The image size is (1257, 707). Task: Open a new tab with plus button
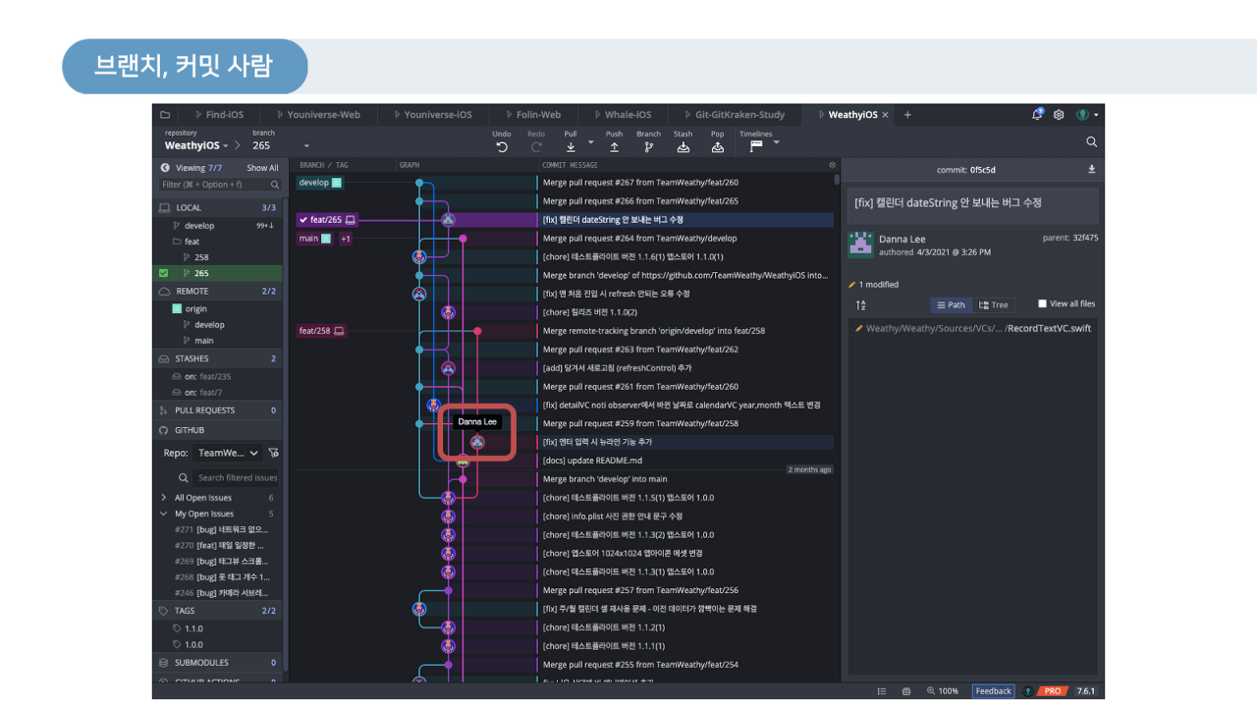coord(907,115)
